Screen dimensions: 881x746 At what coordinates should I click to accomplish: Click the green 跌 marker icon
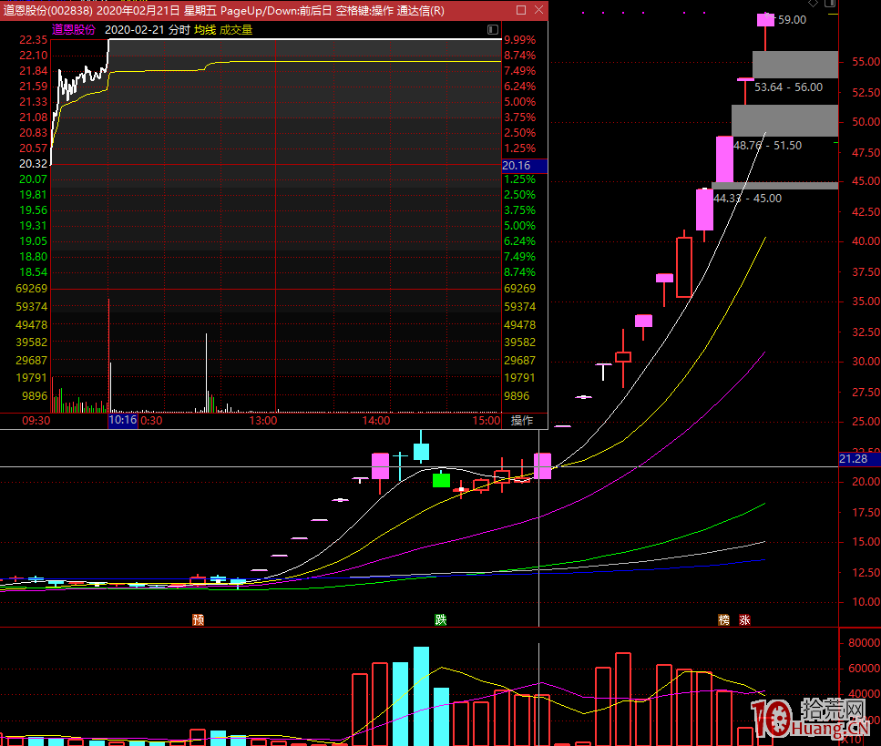[x=441, y=619]
